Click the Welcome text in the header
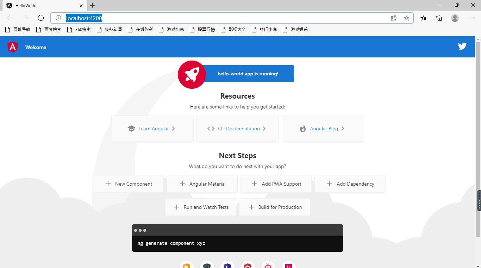 [36, 47]
